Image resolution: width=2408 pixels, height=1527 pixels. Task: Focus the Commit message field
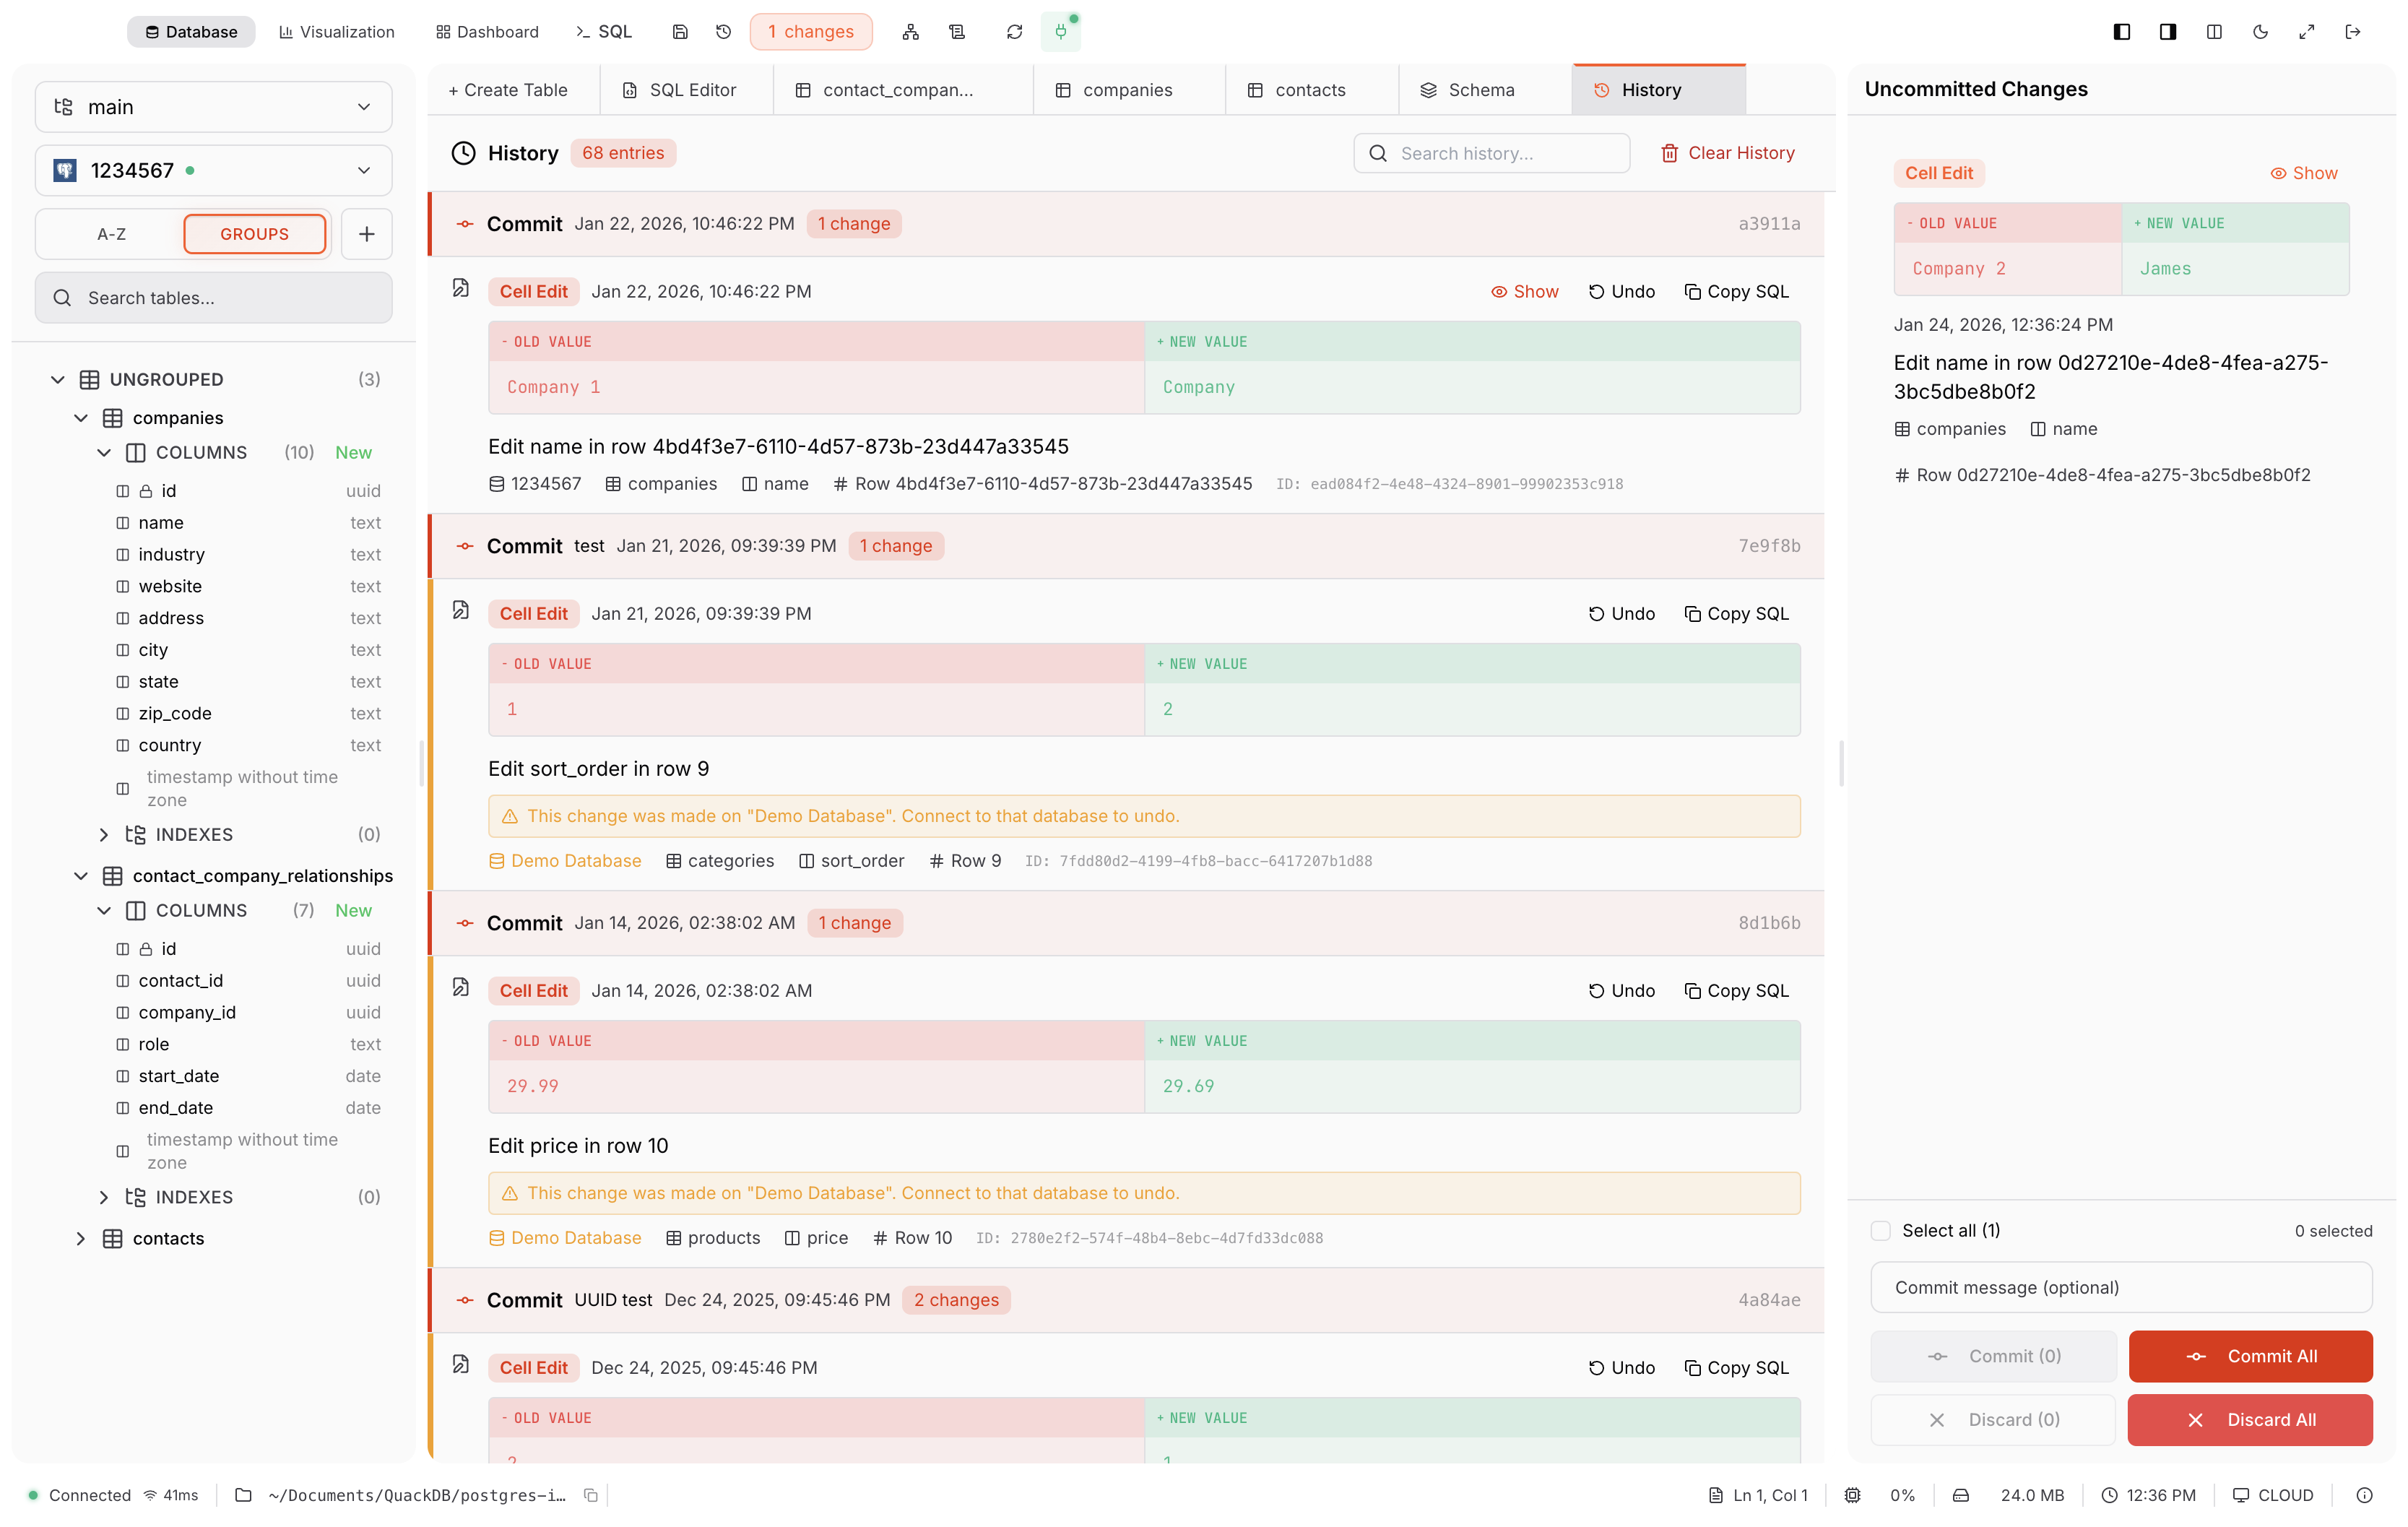click(x=2121, y=1288)
